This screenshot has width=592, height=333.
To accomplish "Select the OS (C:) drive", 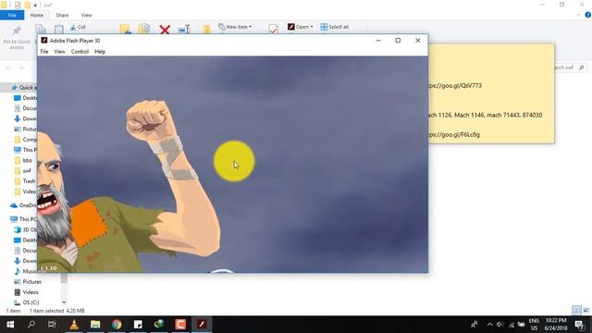I will pos(27,302).
